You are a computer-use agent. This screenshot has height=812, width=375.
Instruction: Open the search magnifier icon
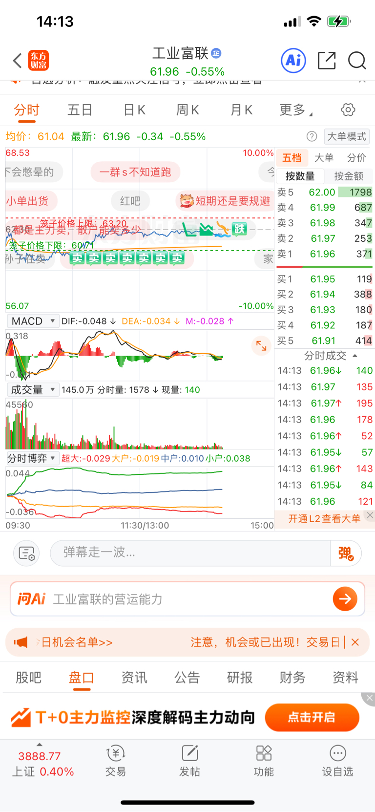pyautogui.click(x=357, y=61)
